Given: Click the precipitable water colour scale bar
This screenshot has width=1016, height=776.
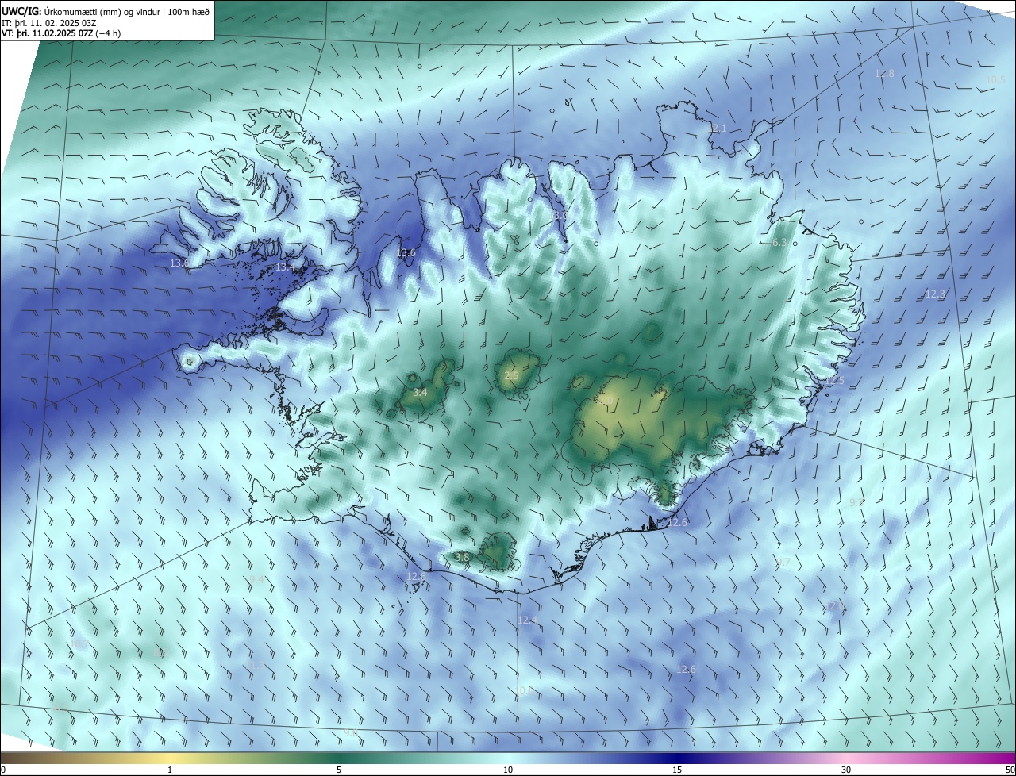Looking at the screenshot, I should [508, 758].
